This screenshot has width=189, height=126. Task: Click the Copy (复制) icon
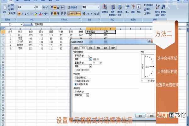point(9,9)
